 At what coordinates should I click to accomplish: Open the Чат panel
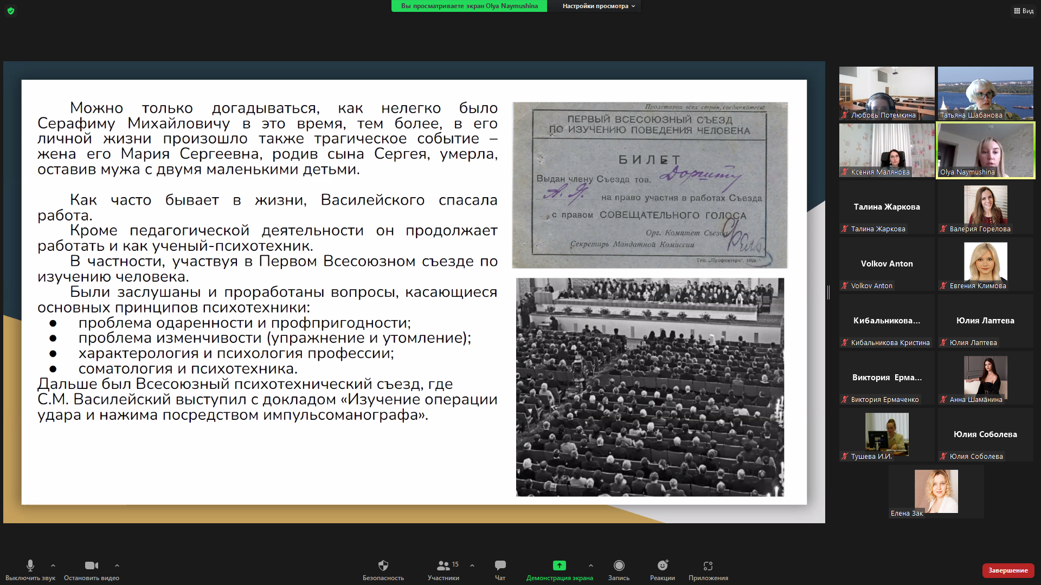tap(499, 569)
